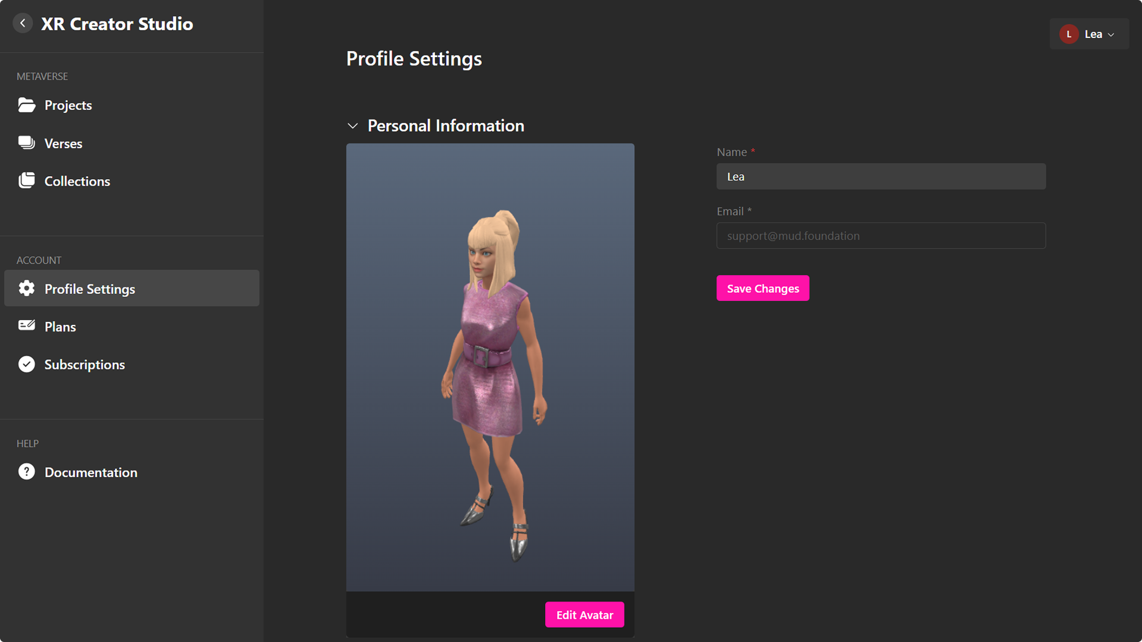Viewport: 1142px width, 642px height.
Task: Open the Lea account dropdown
Action: pyautogui.click(x=1093, y=34)
